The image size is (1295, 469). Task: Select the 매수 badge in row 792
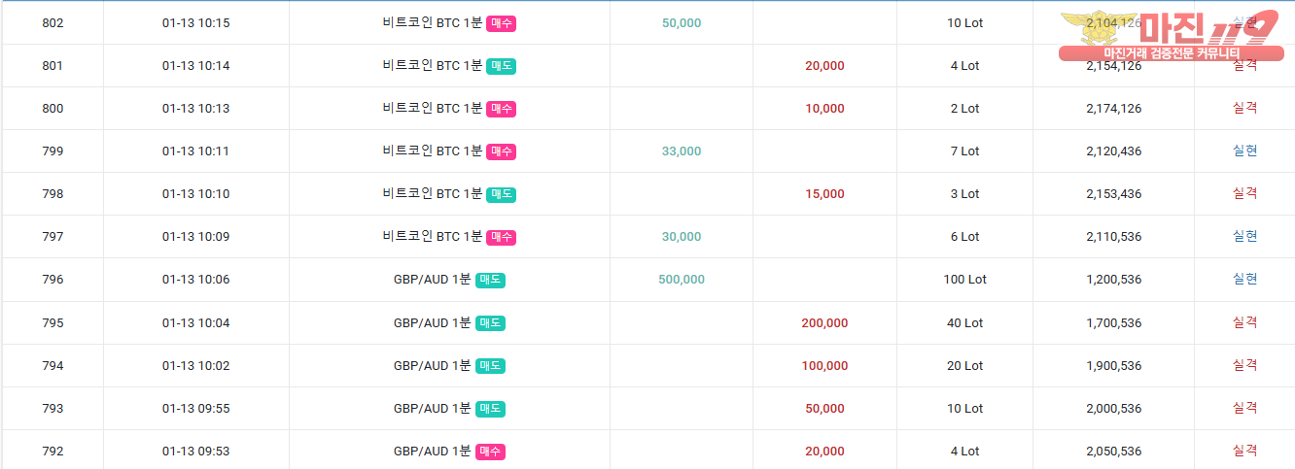(490, 452)
